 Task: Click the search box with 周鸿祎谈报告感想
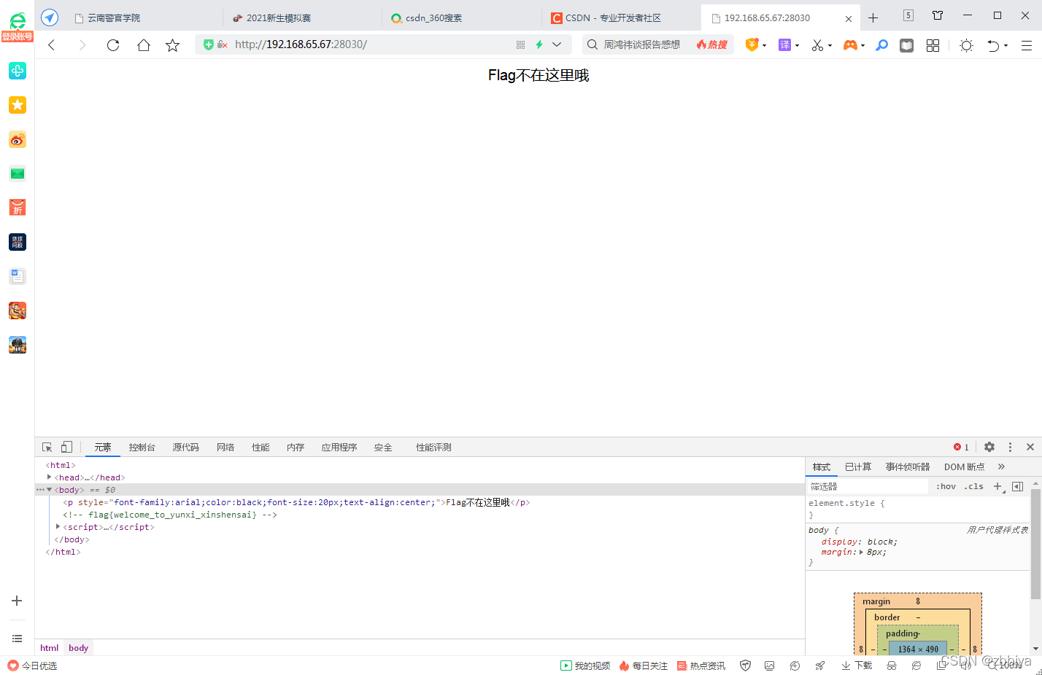click(641, 44)
